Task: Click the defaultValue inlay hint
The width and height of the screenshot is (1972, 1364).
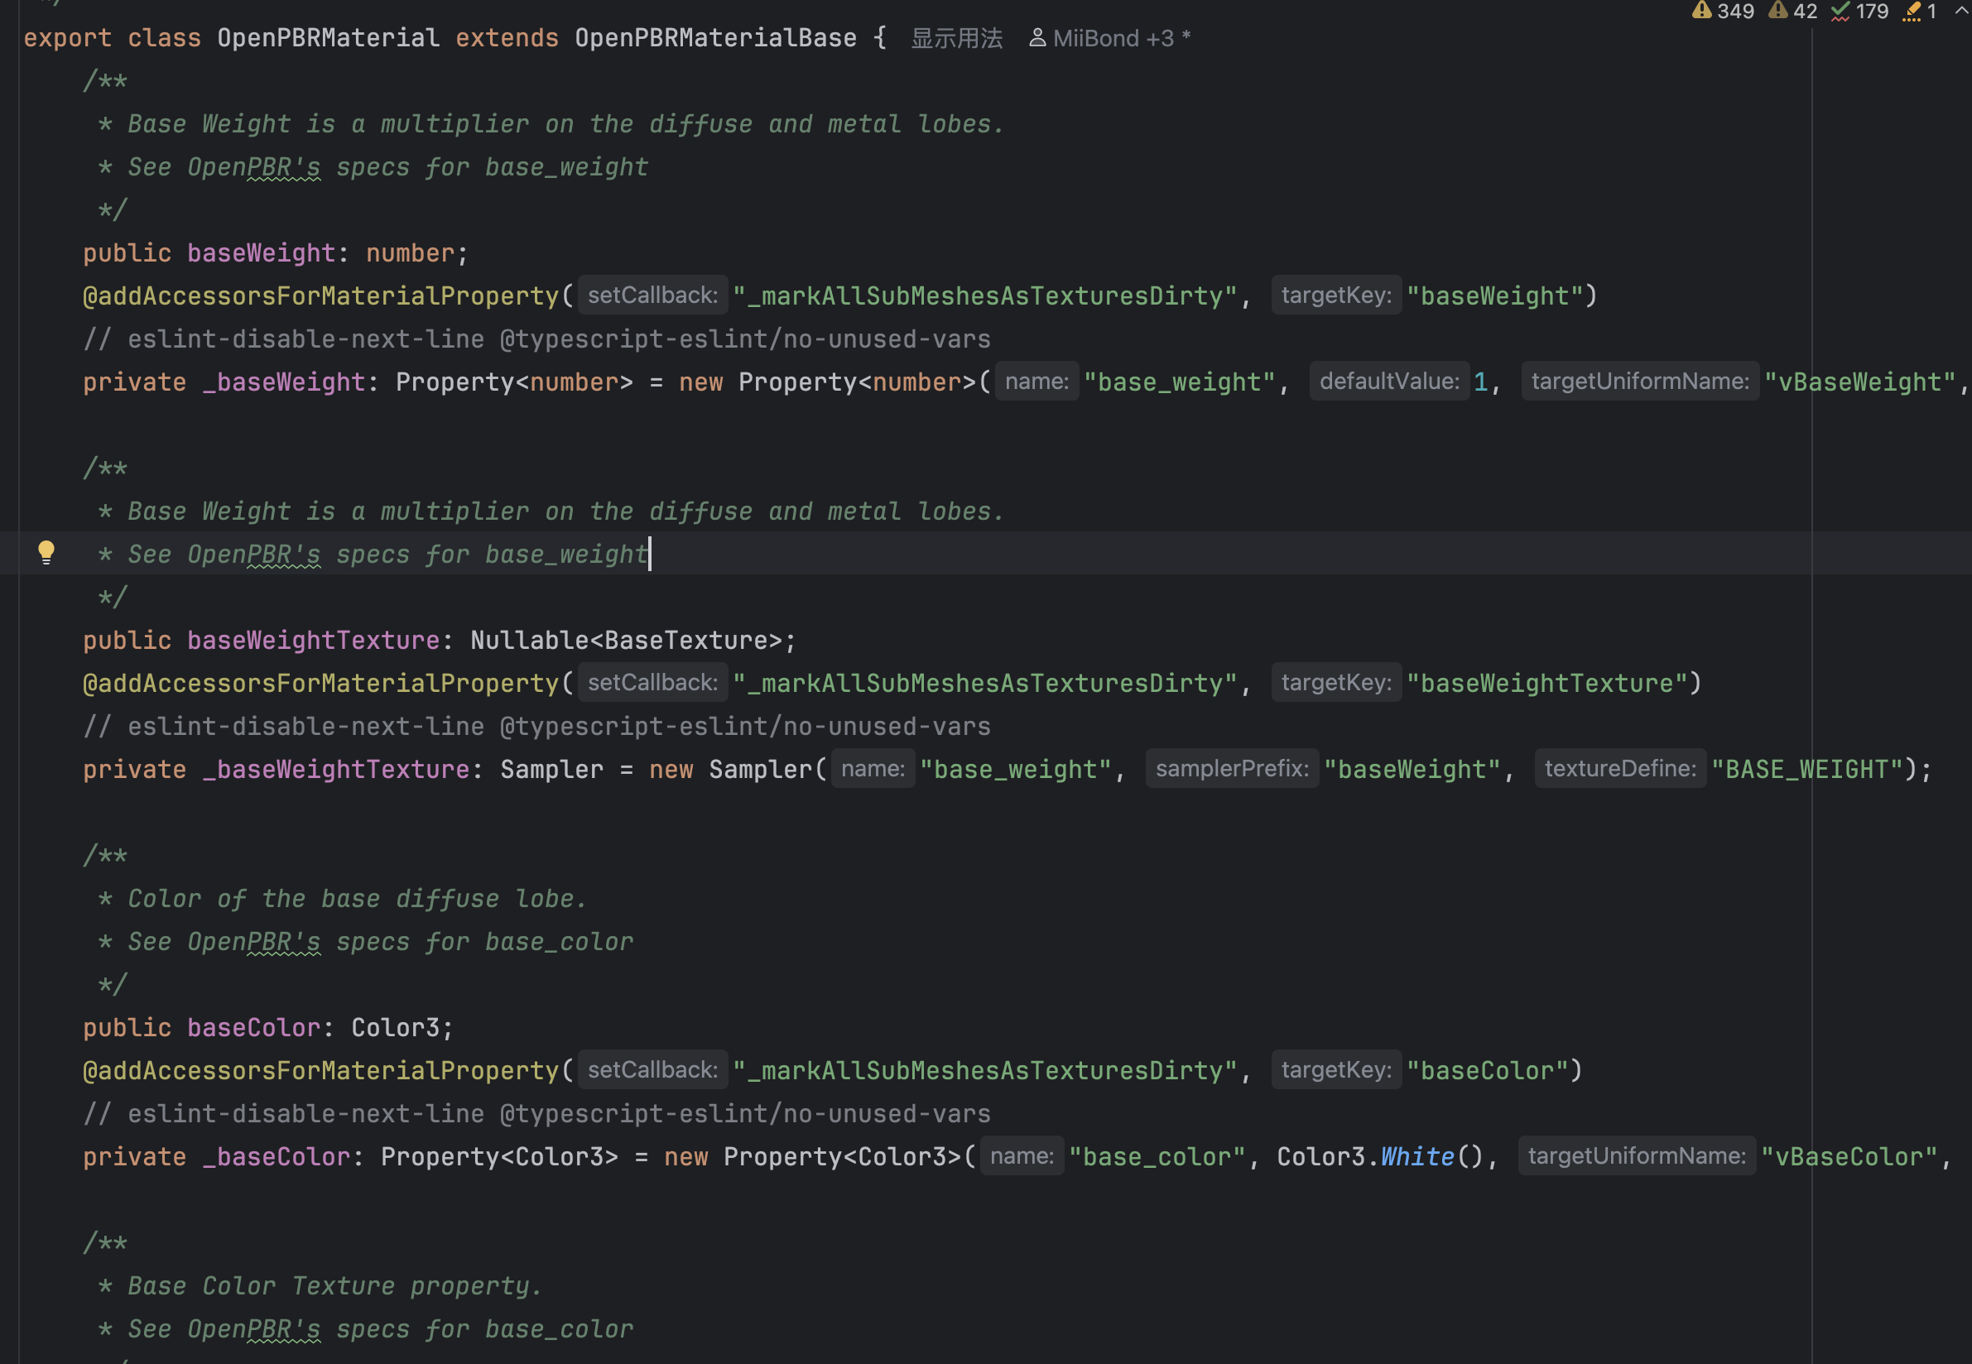Action: (1388, 382)
